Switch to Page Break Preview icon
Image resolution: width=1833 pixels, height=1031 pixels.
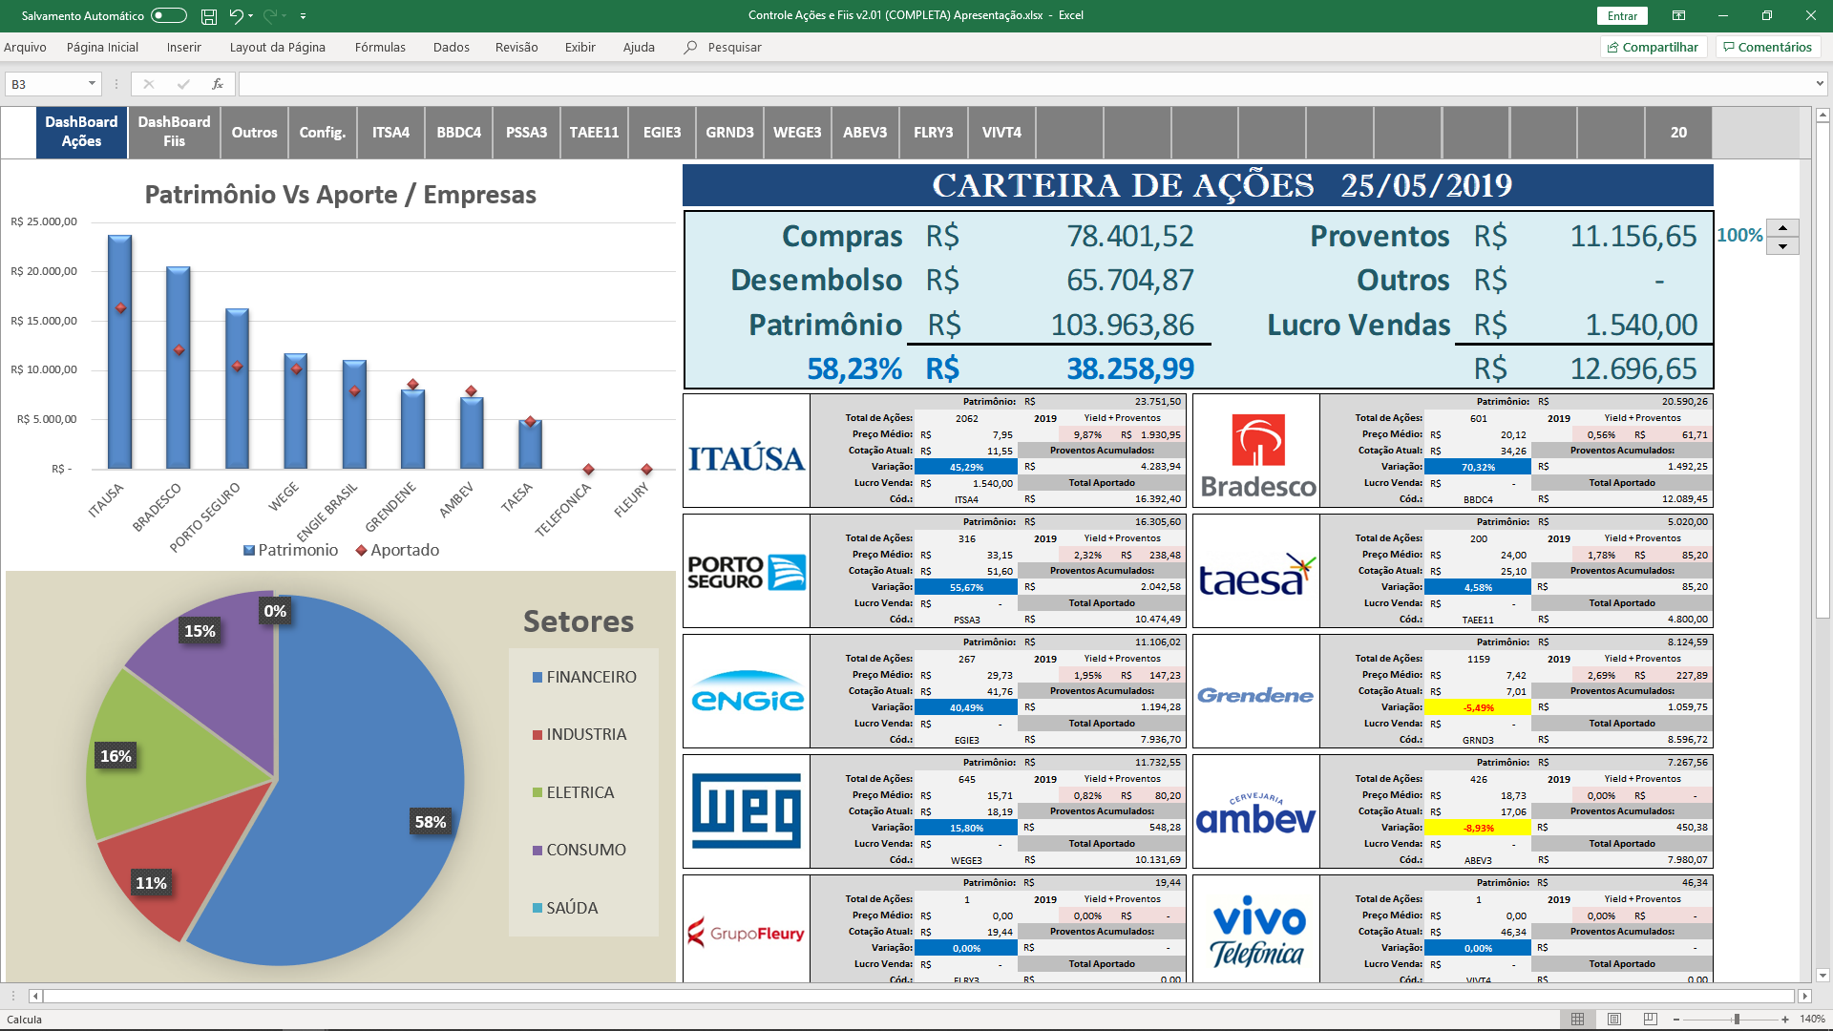pyautogui.click(x=1651, y=1020)
